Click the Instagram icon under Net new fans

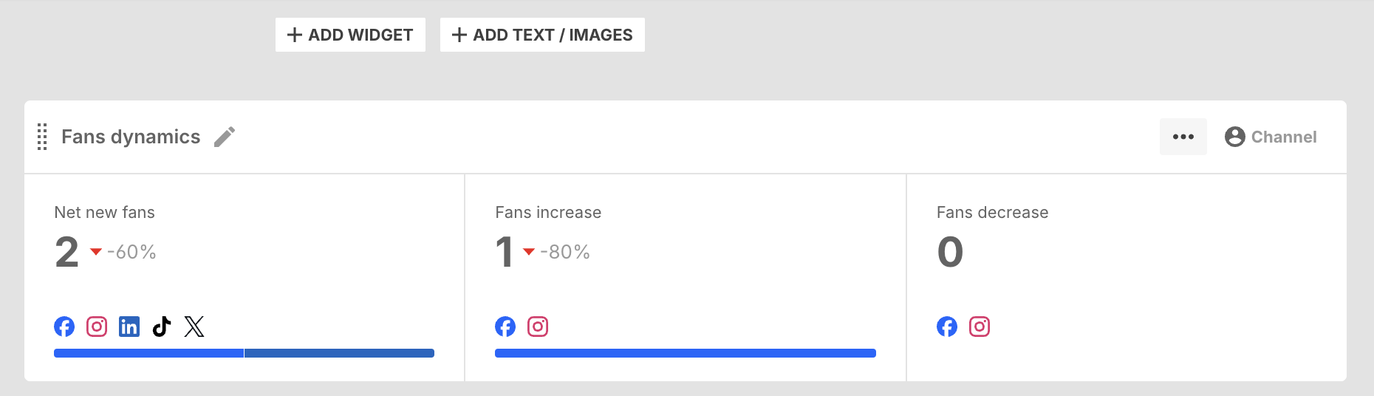(x=97, y=327)
